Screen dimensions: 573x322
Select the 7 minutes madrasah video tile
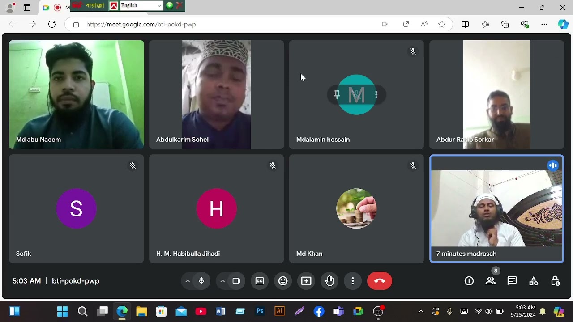496,208
